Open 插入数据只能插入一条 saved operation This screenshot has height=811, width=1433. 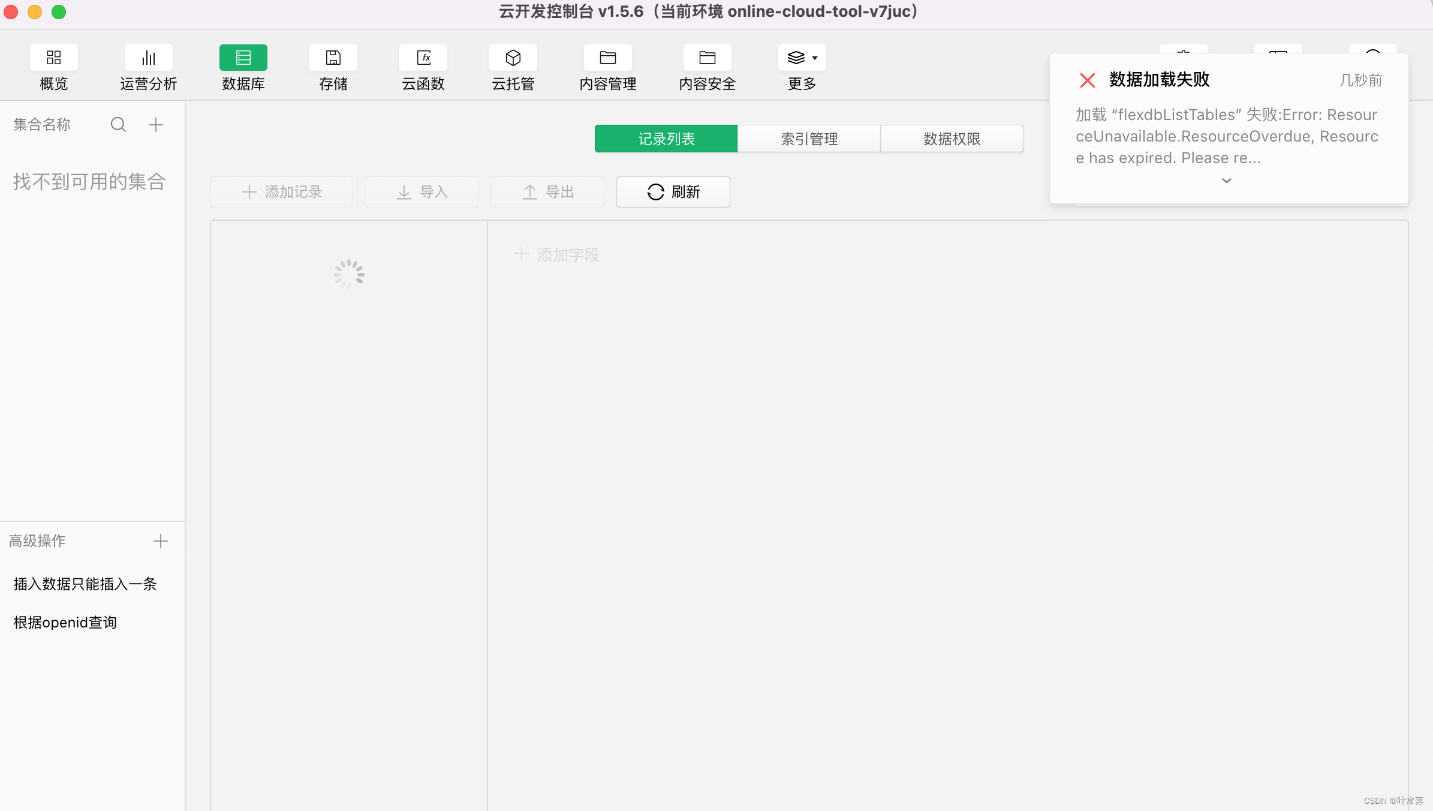tap(85, 584)
